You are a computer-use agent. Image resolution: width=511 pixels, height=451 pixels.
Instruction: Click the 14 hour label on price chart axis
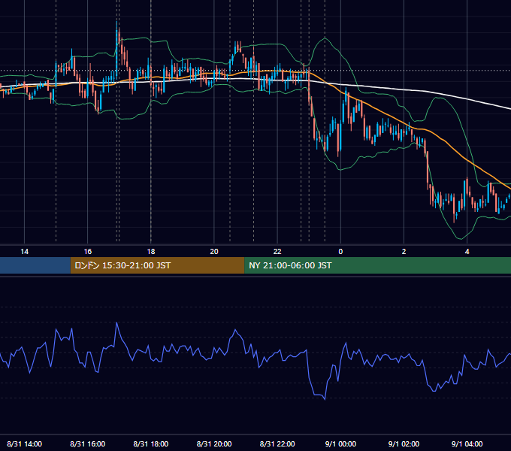pyautogui.click(x=25, y=252)
